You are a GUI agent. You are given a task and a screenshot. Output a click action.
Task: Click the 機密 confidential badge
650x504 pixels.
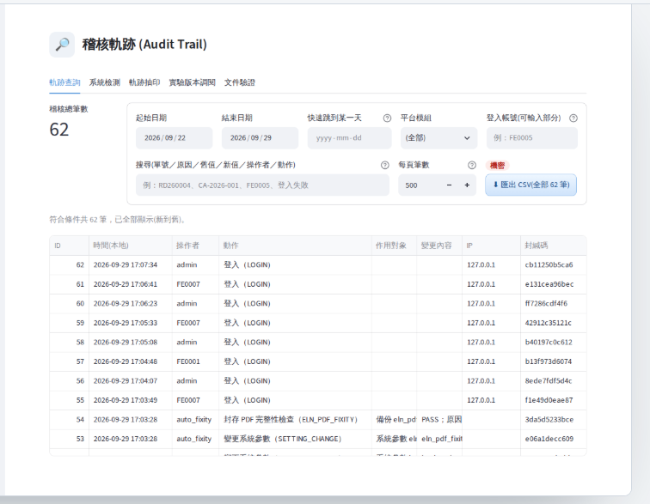pos(497,166)
